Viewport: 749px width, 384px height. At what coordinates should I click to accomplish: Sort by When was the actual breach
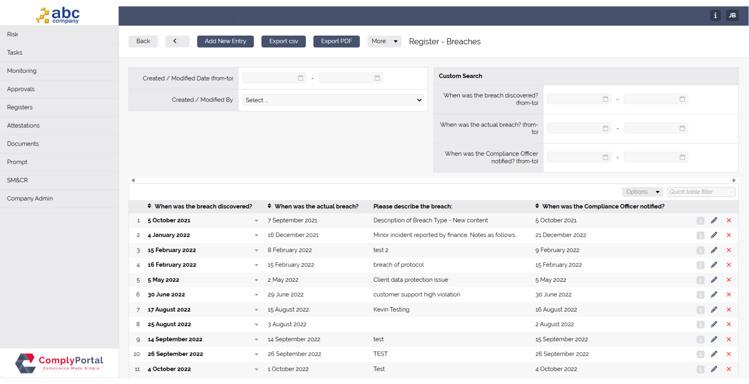tap(269, 206)
